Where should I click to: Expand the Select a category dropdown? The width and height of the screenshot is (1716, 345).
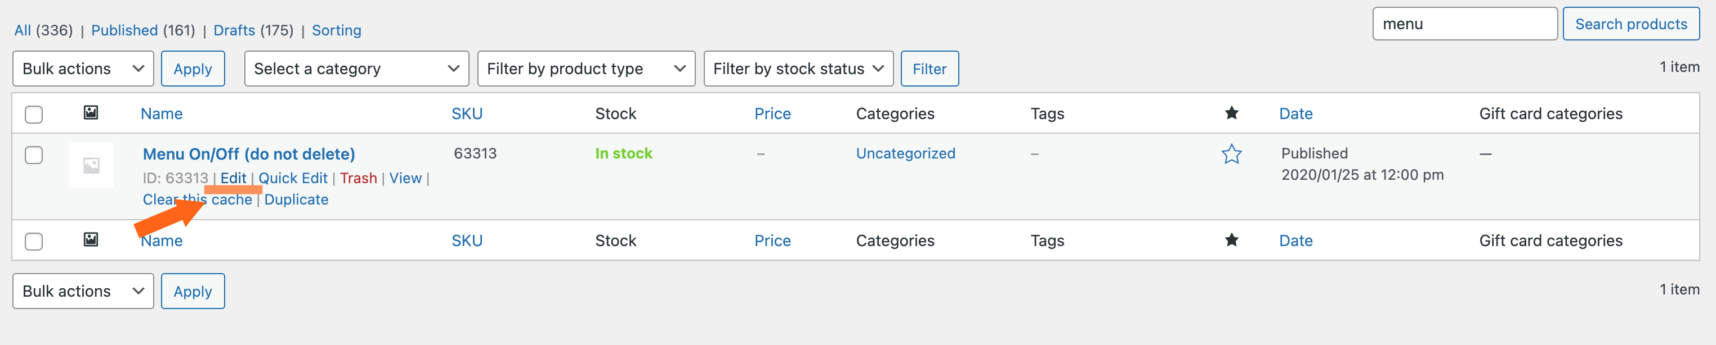356,69
